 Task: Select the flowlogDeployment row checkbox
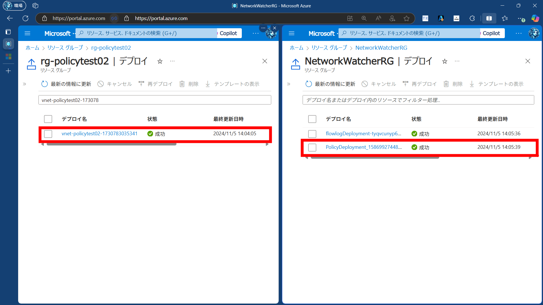pyautogui.click(x=312, y=134)
